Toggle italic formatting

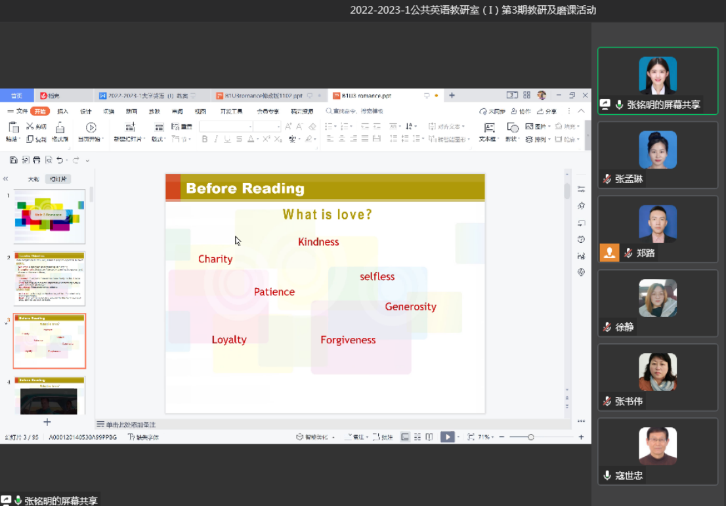click(216, 139)
